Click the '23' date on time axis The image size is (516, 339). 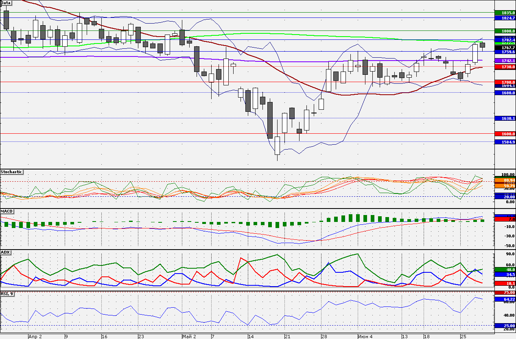point(141,337)
